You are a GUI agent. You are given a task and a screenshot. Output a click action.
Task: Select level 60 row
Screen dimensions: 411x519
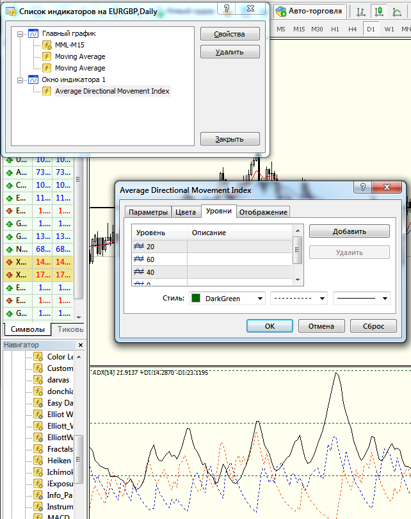coord(212,259)
